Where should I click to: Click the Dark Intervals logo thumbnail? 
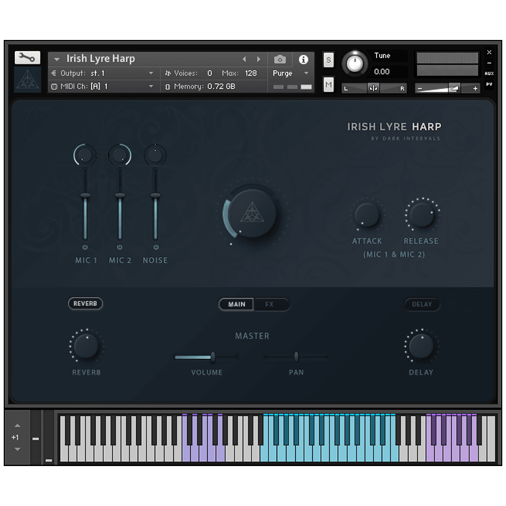point(27,79)
